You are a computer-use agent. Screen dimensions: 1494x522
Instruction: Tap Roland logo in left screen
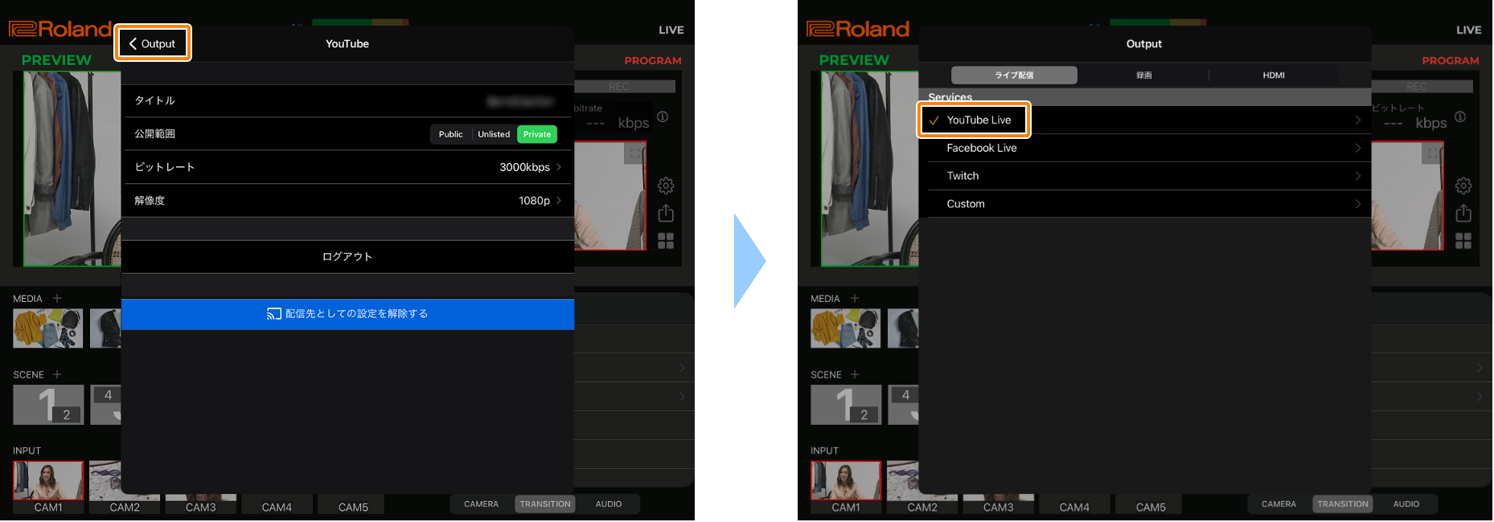60,29
